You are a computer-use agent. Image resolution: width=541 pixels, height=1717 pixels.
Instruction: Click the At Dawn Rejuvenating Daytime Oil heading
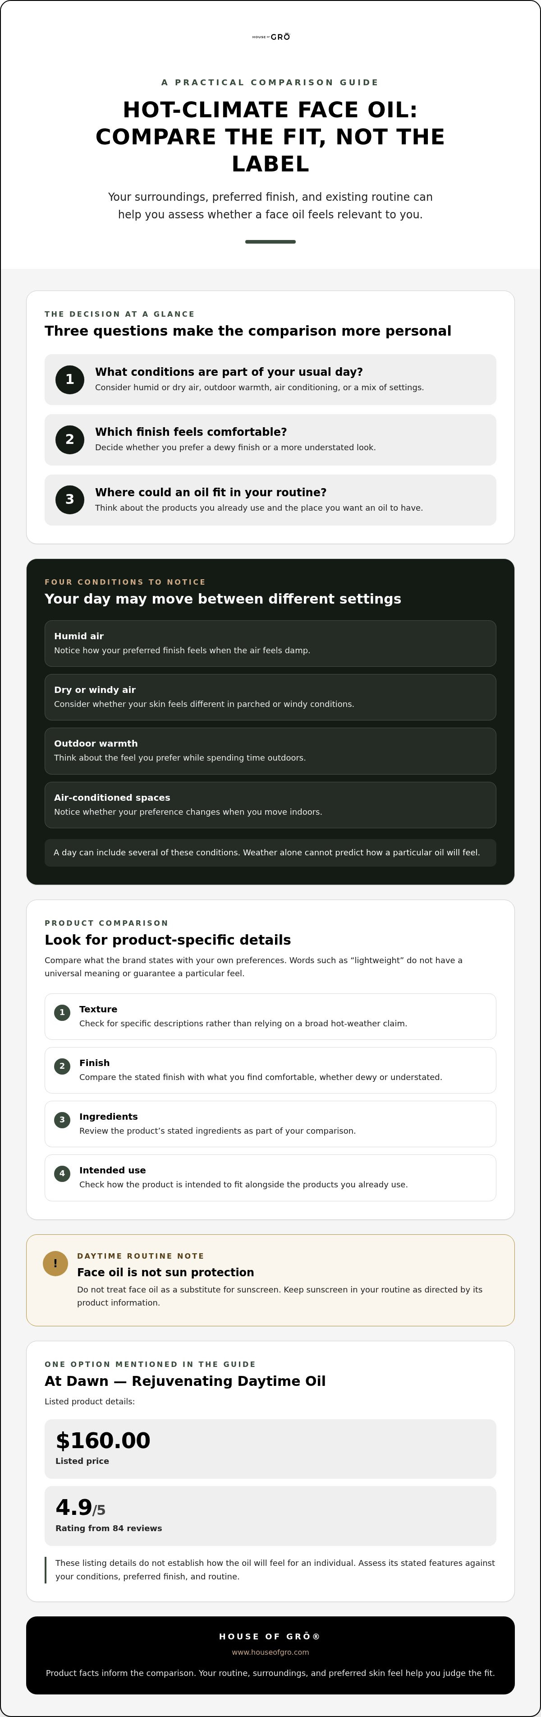pyautogui.click(x=185, y=1380)
